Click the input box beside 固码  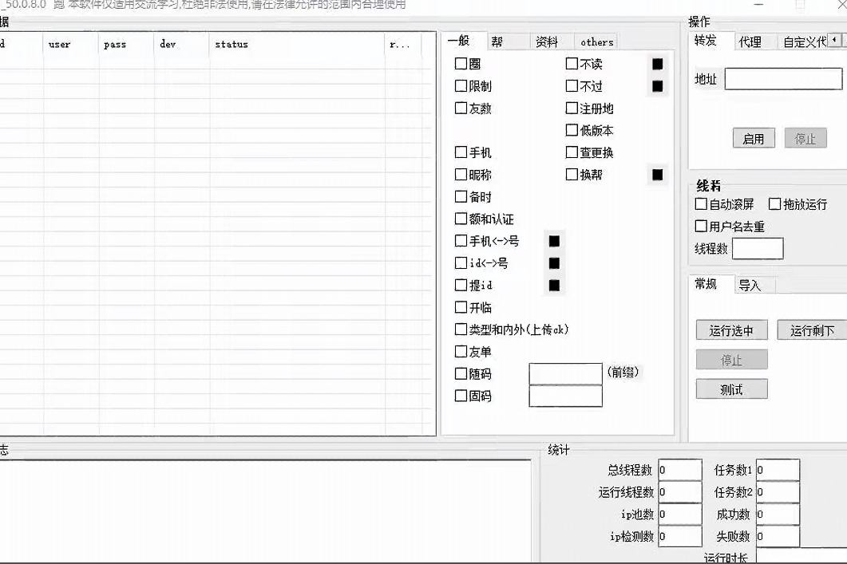click(565, 396)
